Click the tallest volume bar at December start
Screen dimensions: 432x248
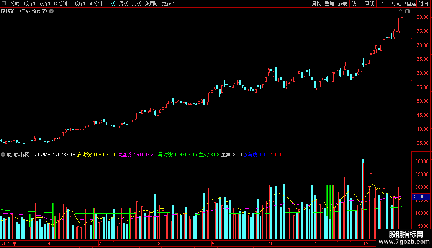click(364, 199)
